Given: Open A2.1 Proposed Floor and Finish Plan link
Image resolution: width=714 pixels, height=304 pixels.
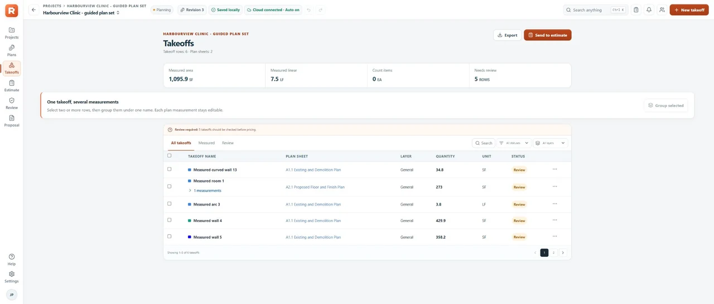Looking at the screenshot, I should click(x=315, y=187).
